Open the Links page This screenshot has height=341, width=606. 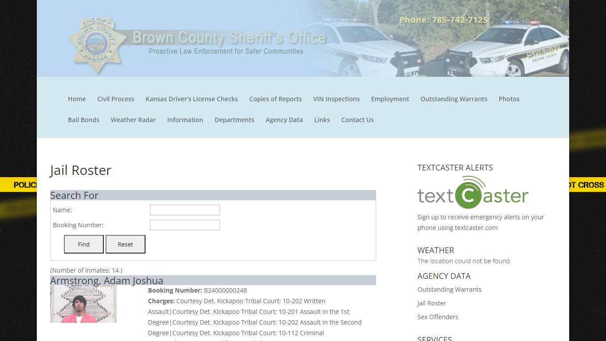point(322,120)
